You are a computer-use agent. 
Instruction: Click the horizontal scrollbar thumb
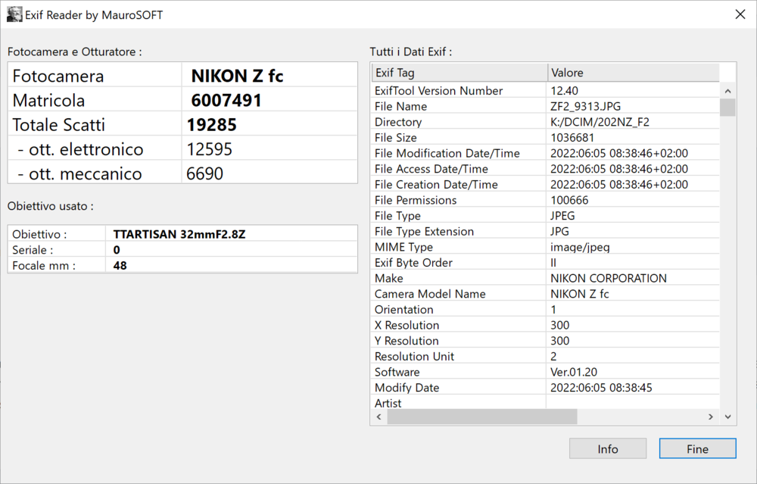pyautogui.click(x=482, y=417)
